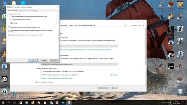Select the Blacklist game desktop icon
Image resolution: width=187 pixels, height=105 pixels.
coord(171,30)
